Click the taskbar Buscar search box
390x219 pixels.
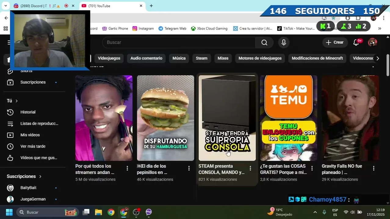[47, 212]
